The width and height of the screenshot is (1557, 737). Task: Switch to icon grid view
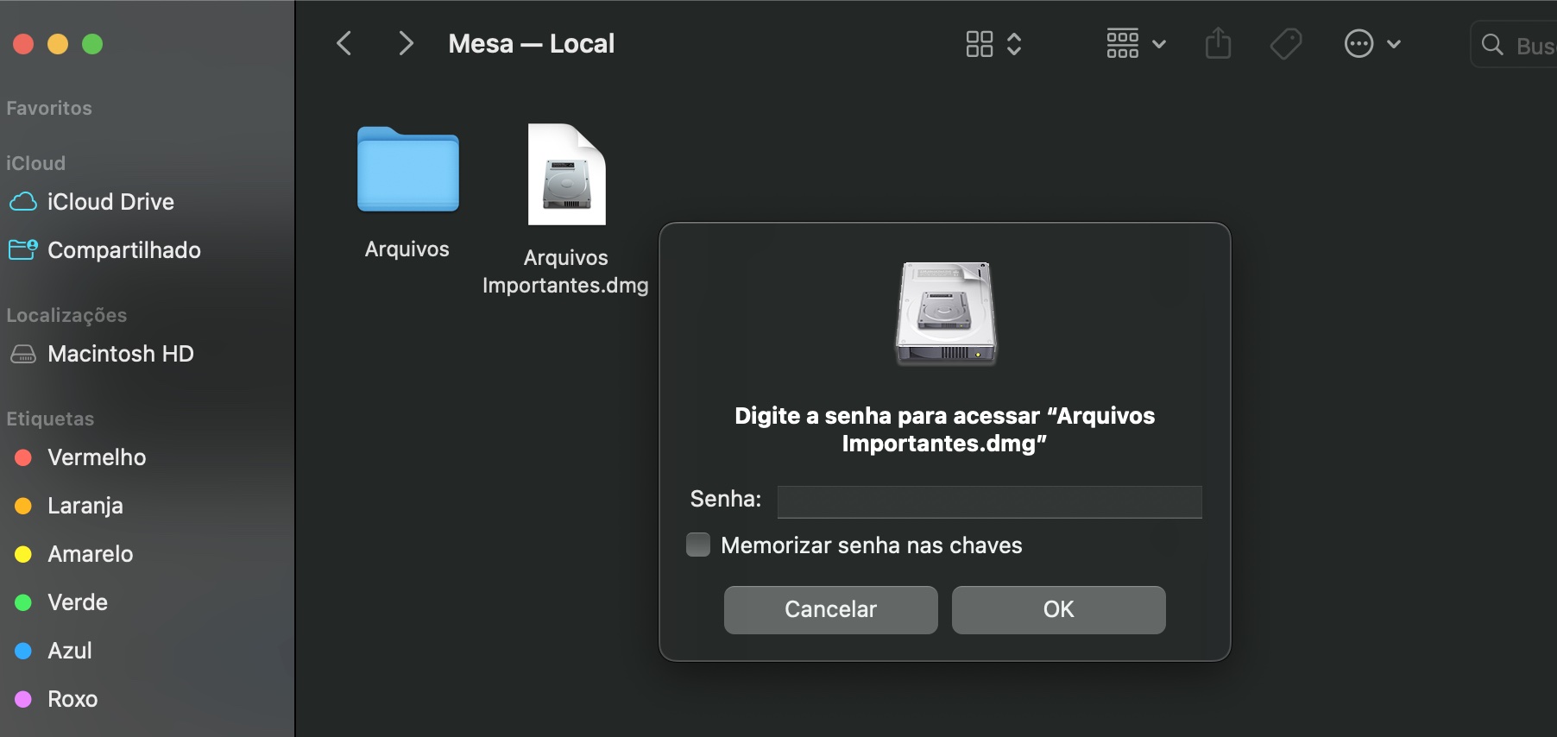click(980, 44)
